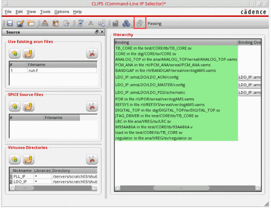The image size is (271, 208).
Task: Select LDO_IP::amsLDO/LDO_AON/config binding text
Action: point(147,77)
